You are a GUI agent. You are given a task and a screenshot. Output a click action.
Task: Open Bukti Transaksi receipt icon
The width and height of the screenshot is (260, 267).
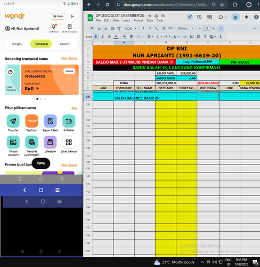point(70,27)
